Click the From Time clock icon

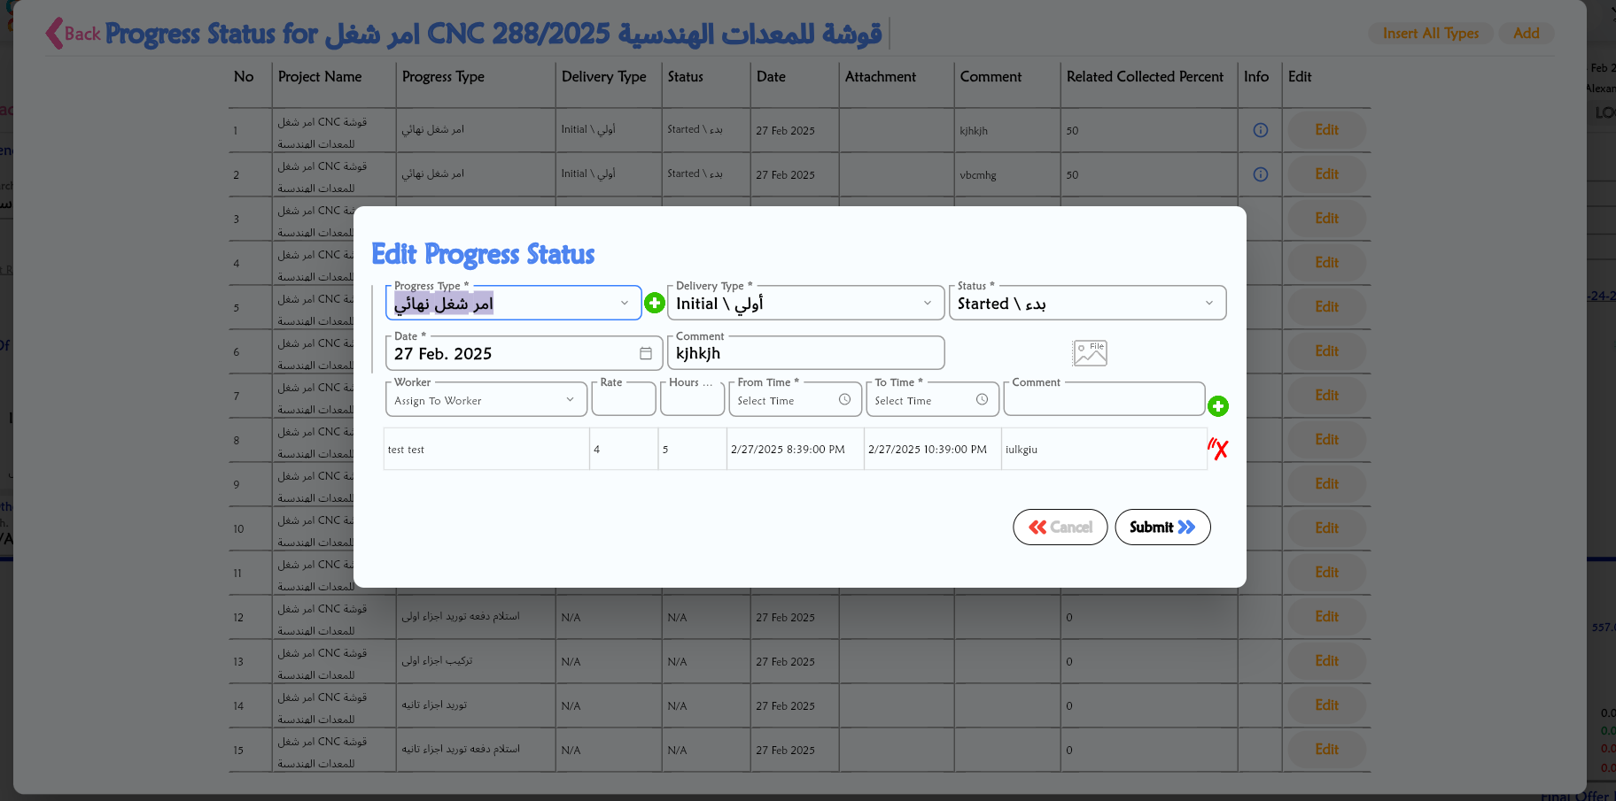(x=844, y=400)
